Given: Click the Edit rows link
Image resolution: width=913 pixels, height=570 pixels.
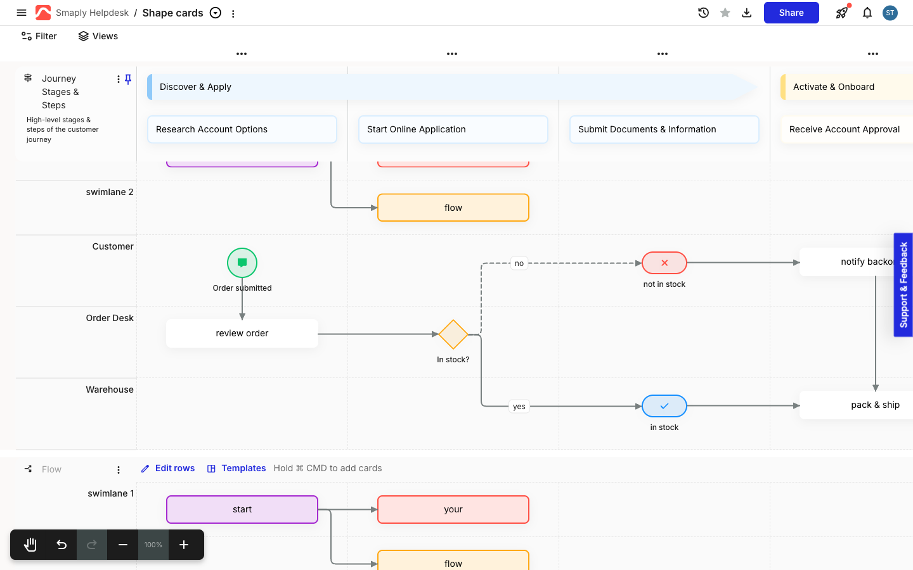Looking at the screenshot, I should coord(168,468).
